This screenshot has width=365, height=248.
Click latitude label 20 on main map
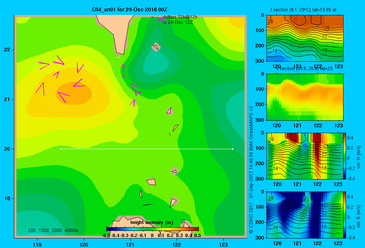coord(7,149)
